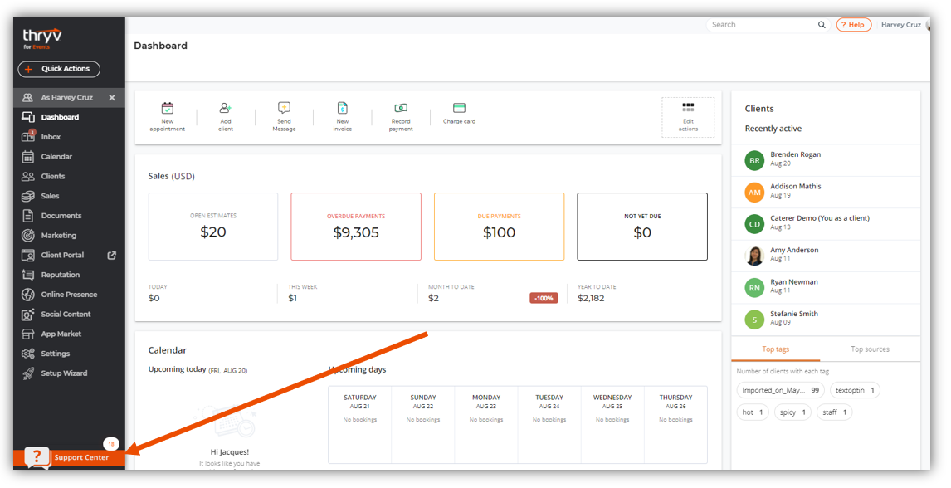Open the Not Yet Due $0 card
The image size is (951, 488).
[642, 227]
